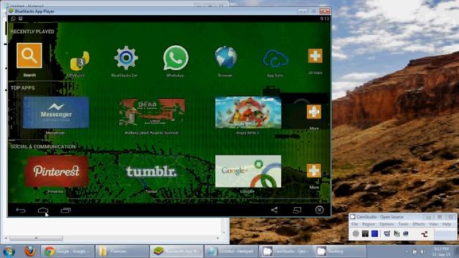Screen dimensions: 459x258
Task: Click the CamStudio video annotations icon
Action: pyautogui.click(x=397, y=234)
